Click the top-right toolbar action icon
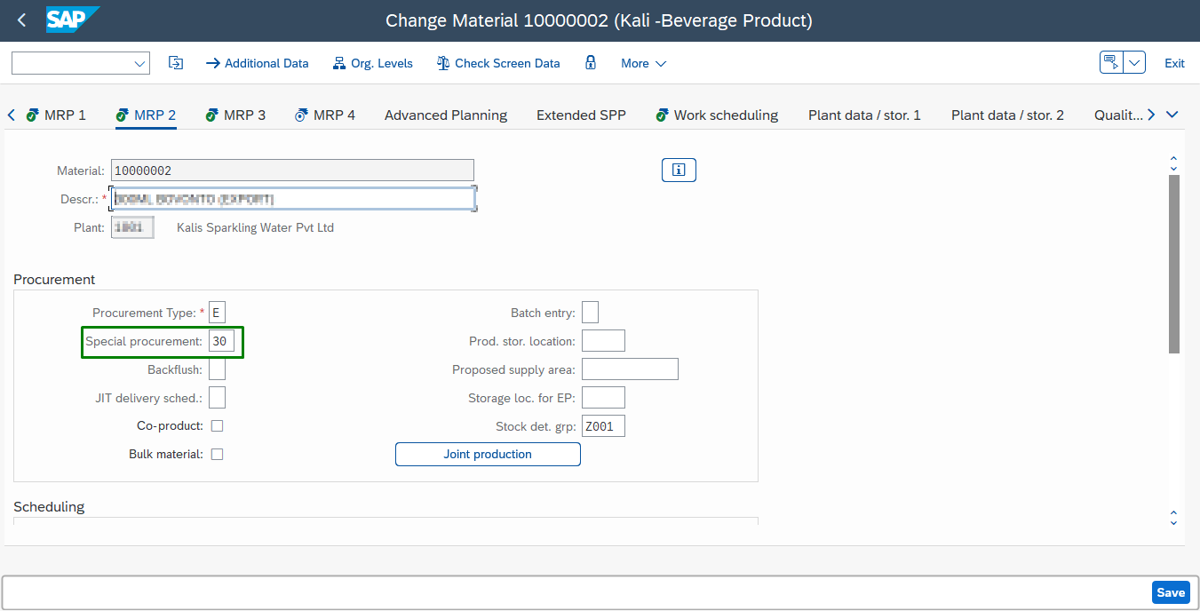 [x=1111, y=63]
